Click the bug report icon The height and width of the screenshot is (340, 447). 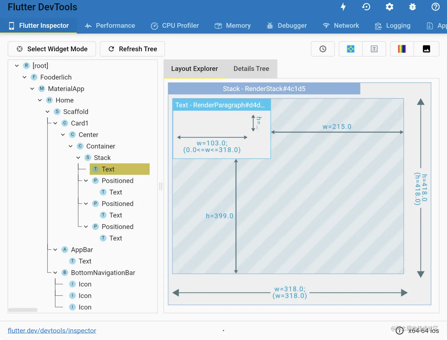[412, 7]
